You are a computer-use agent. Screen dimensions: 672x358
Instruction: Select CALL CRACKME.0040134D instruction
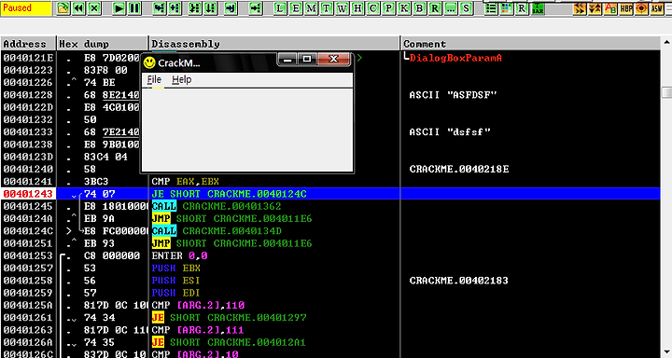[x=217, y=231]
